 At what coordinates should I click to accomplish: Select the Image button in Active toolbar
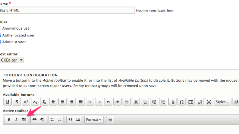coord(78,120)
